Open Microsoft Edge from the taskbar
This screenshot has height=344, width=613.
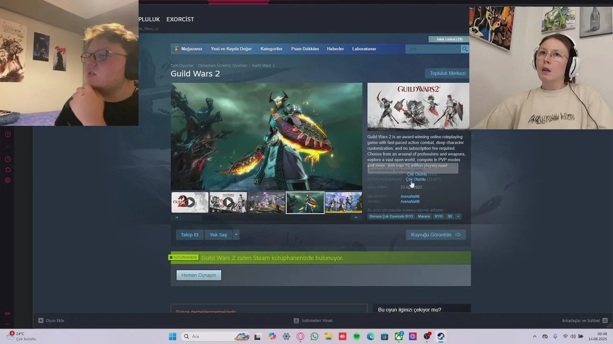[371, 336]
